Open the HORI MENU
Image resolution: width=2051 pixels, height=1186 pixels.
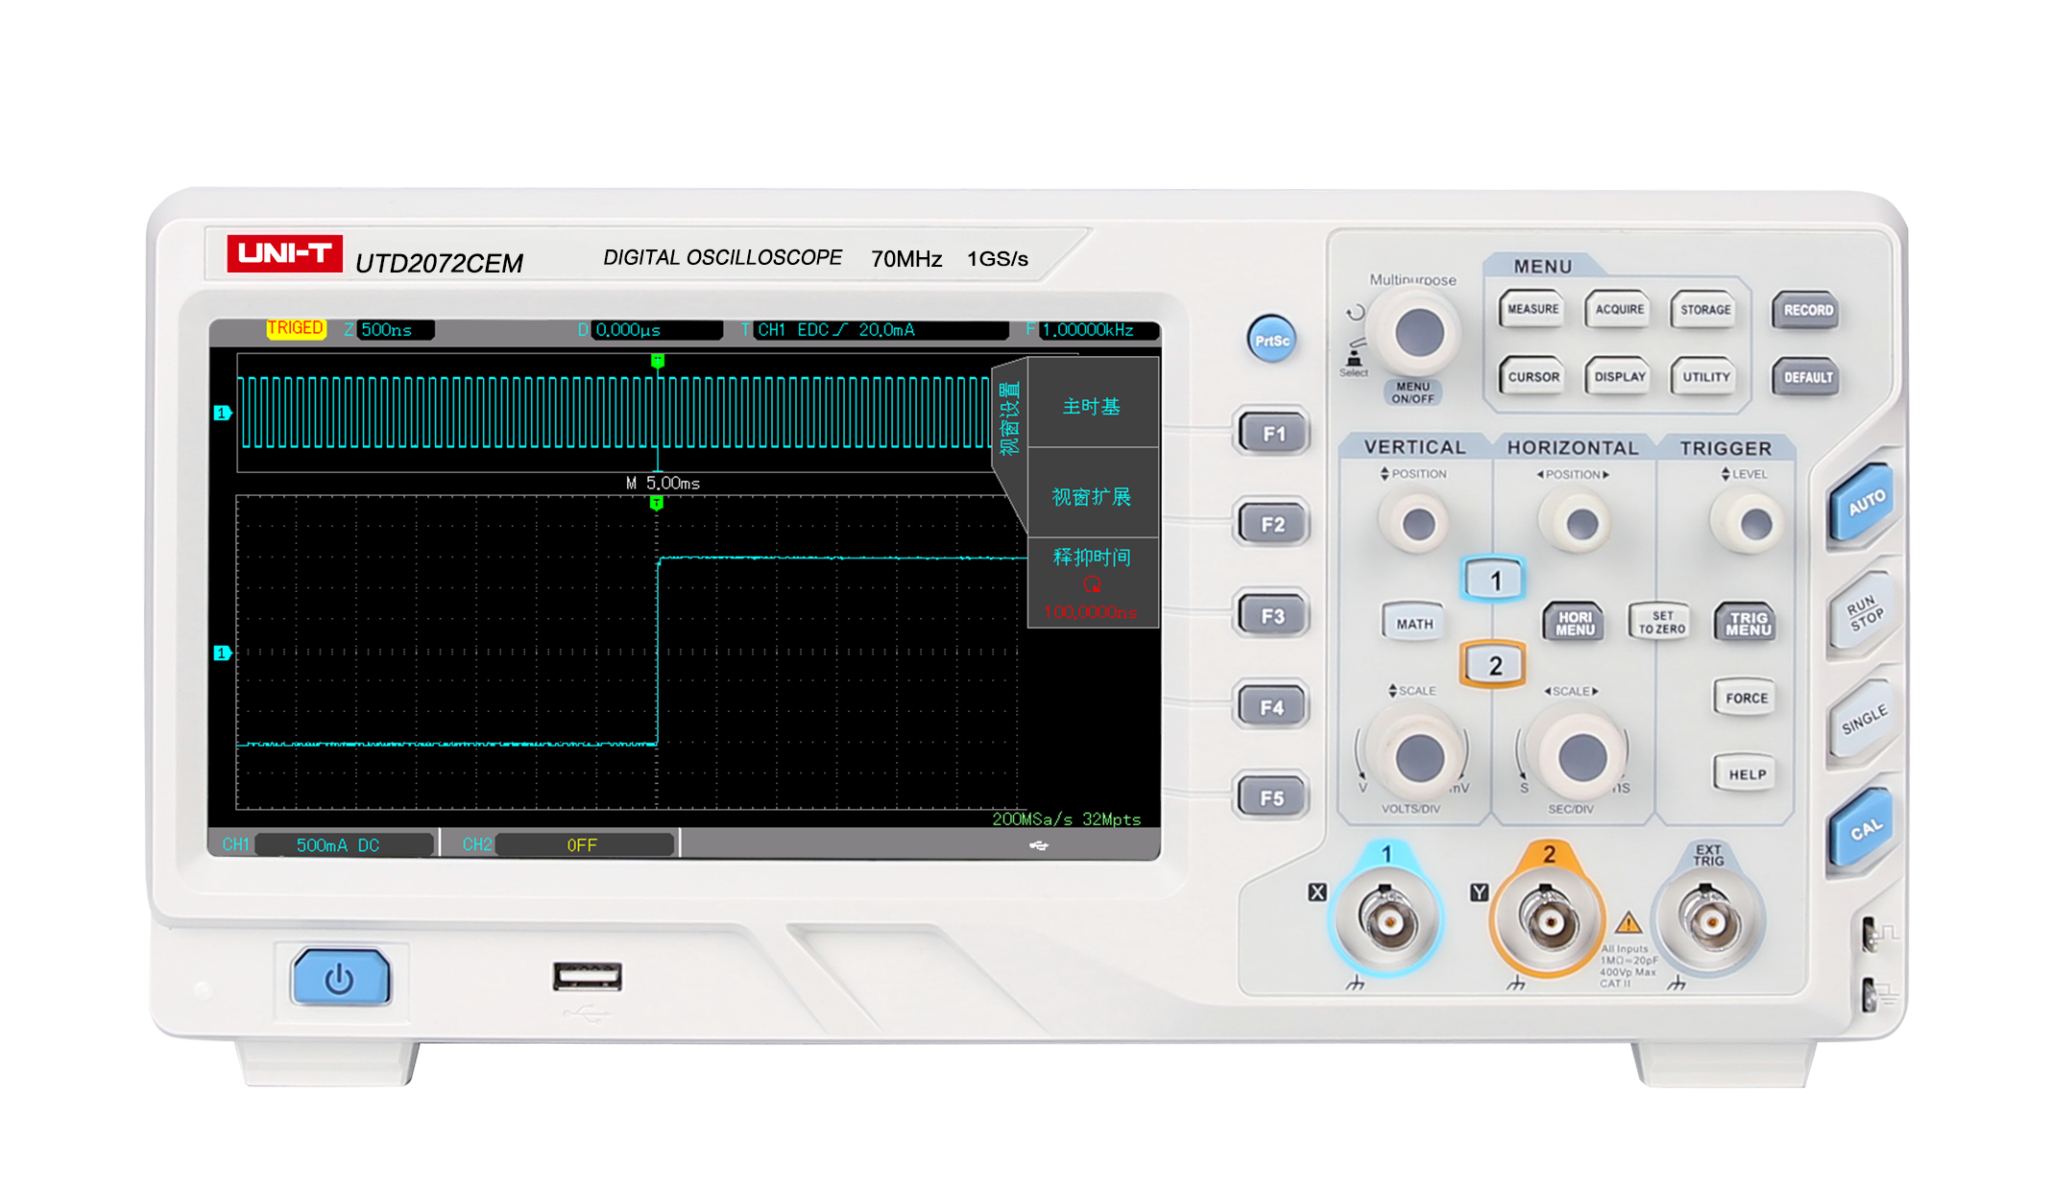pos(1574,623)
